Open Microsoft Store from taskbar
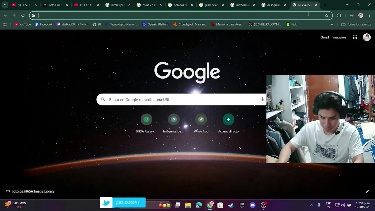375x211 pixels. pos(220,205)
